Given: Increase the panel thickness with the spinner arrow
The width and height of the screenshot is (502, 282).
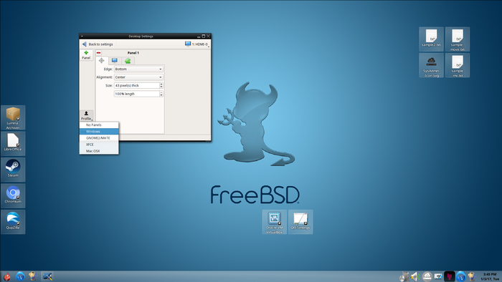Looking at the screenshot, I should [161, 84].
